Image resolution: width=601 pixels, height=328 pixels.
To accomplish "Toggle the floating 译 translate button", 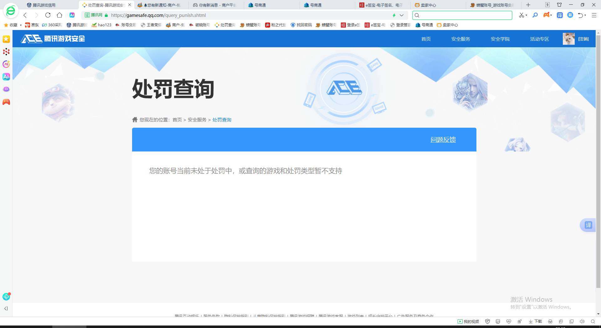I will point(588,225).
